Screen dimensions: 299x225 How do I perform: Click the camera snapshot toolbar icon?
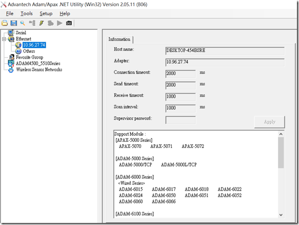click(69, 23)
